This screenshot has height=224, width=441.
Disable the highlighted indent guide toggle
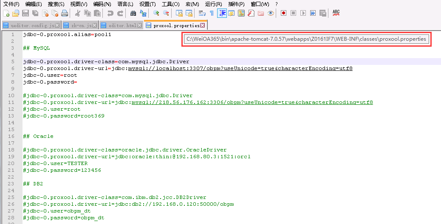tap(221, 13)
